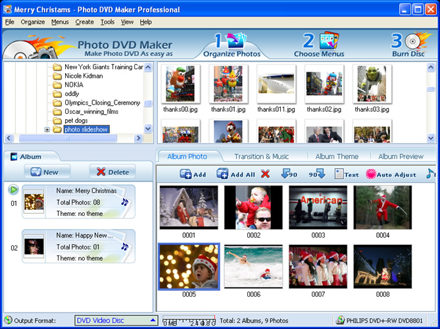Select the Olympics_Closing_Ceremony folder
Image resolution: width=440 pixels, height=329 pixels.
(x=103, y=103)
